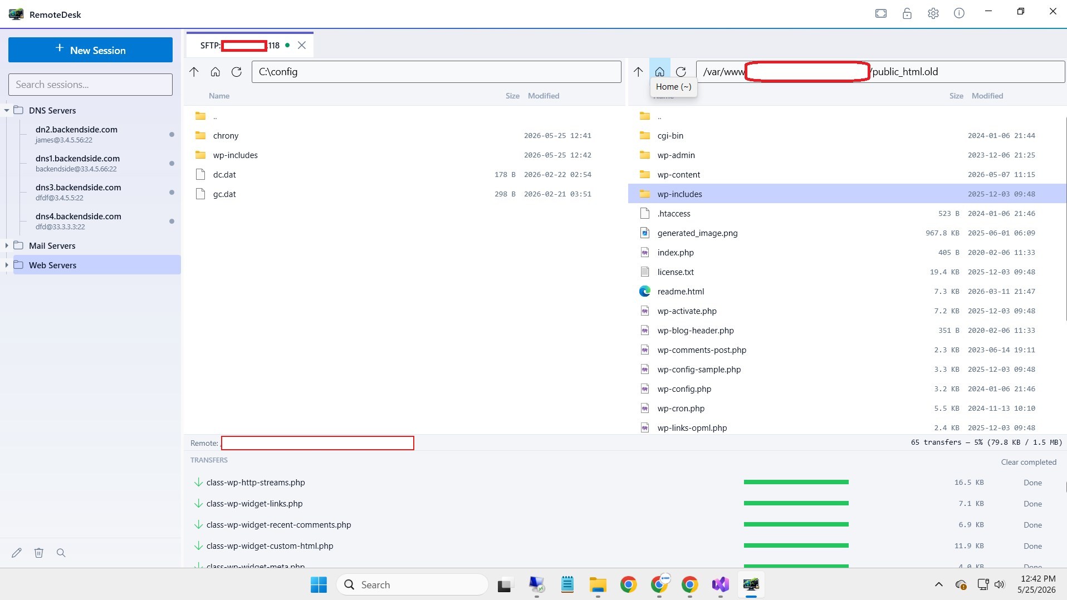Go up one level in local pane
The height and width of the screenshot is (600, 1067).
pyautogui.click(x=194, y=72)
